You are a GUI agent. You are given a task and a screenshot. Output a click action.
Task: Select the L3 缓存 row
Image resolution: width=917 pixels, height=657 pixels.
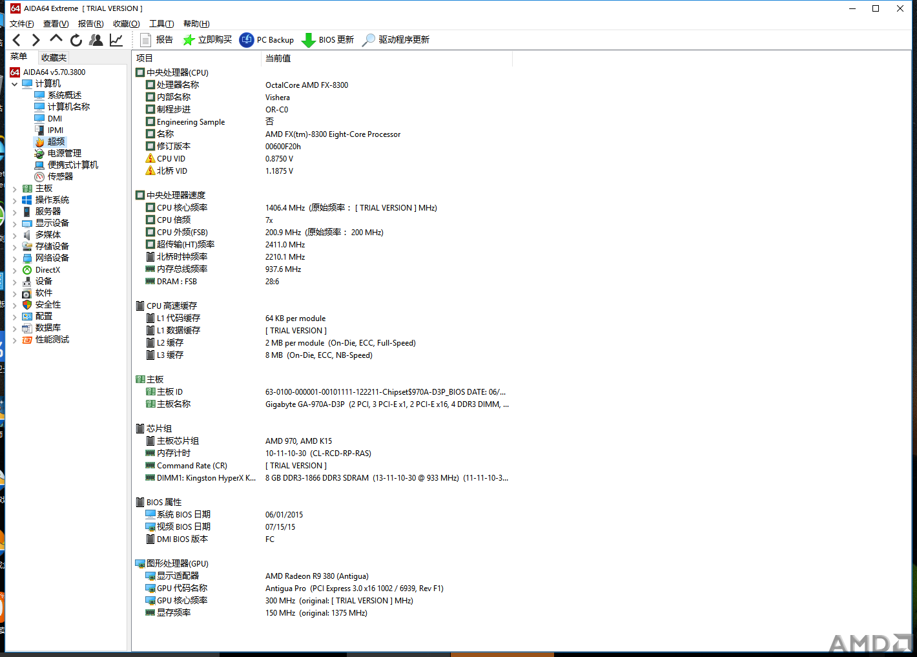tap(323, 355)
